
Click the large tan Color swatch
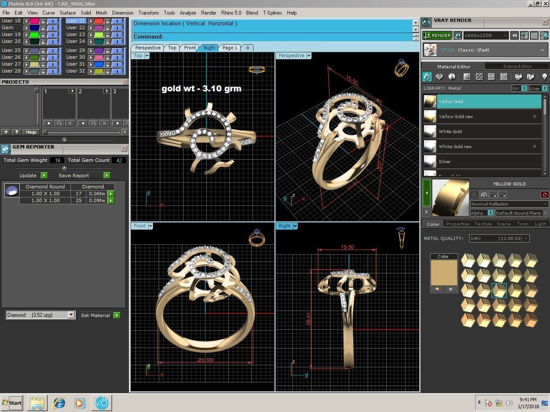(x=443, y=273)
